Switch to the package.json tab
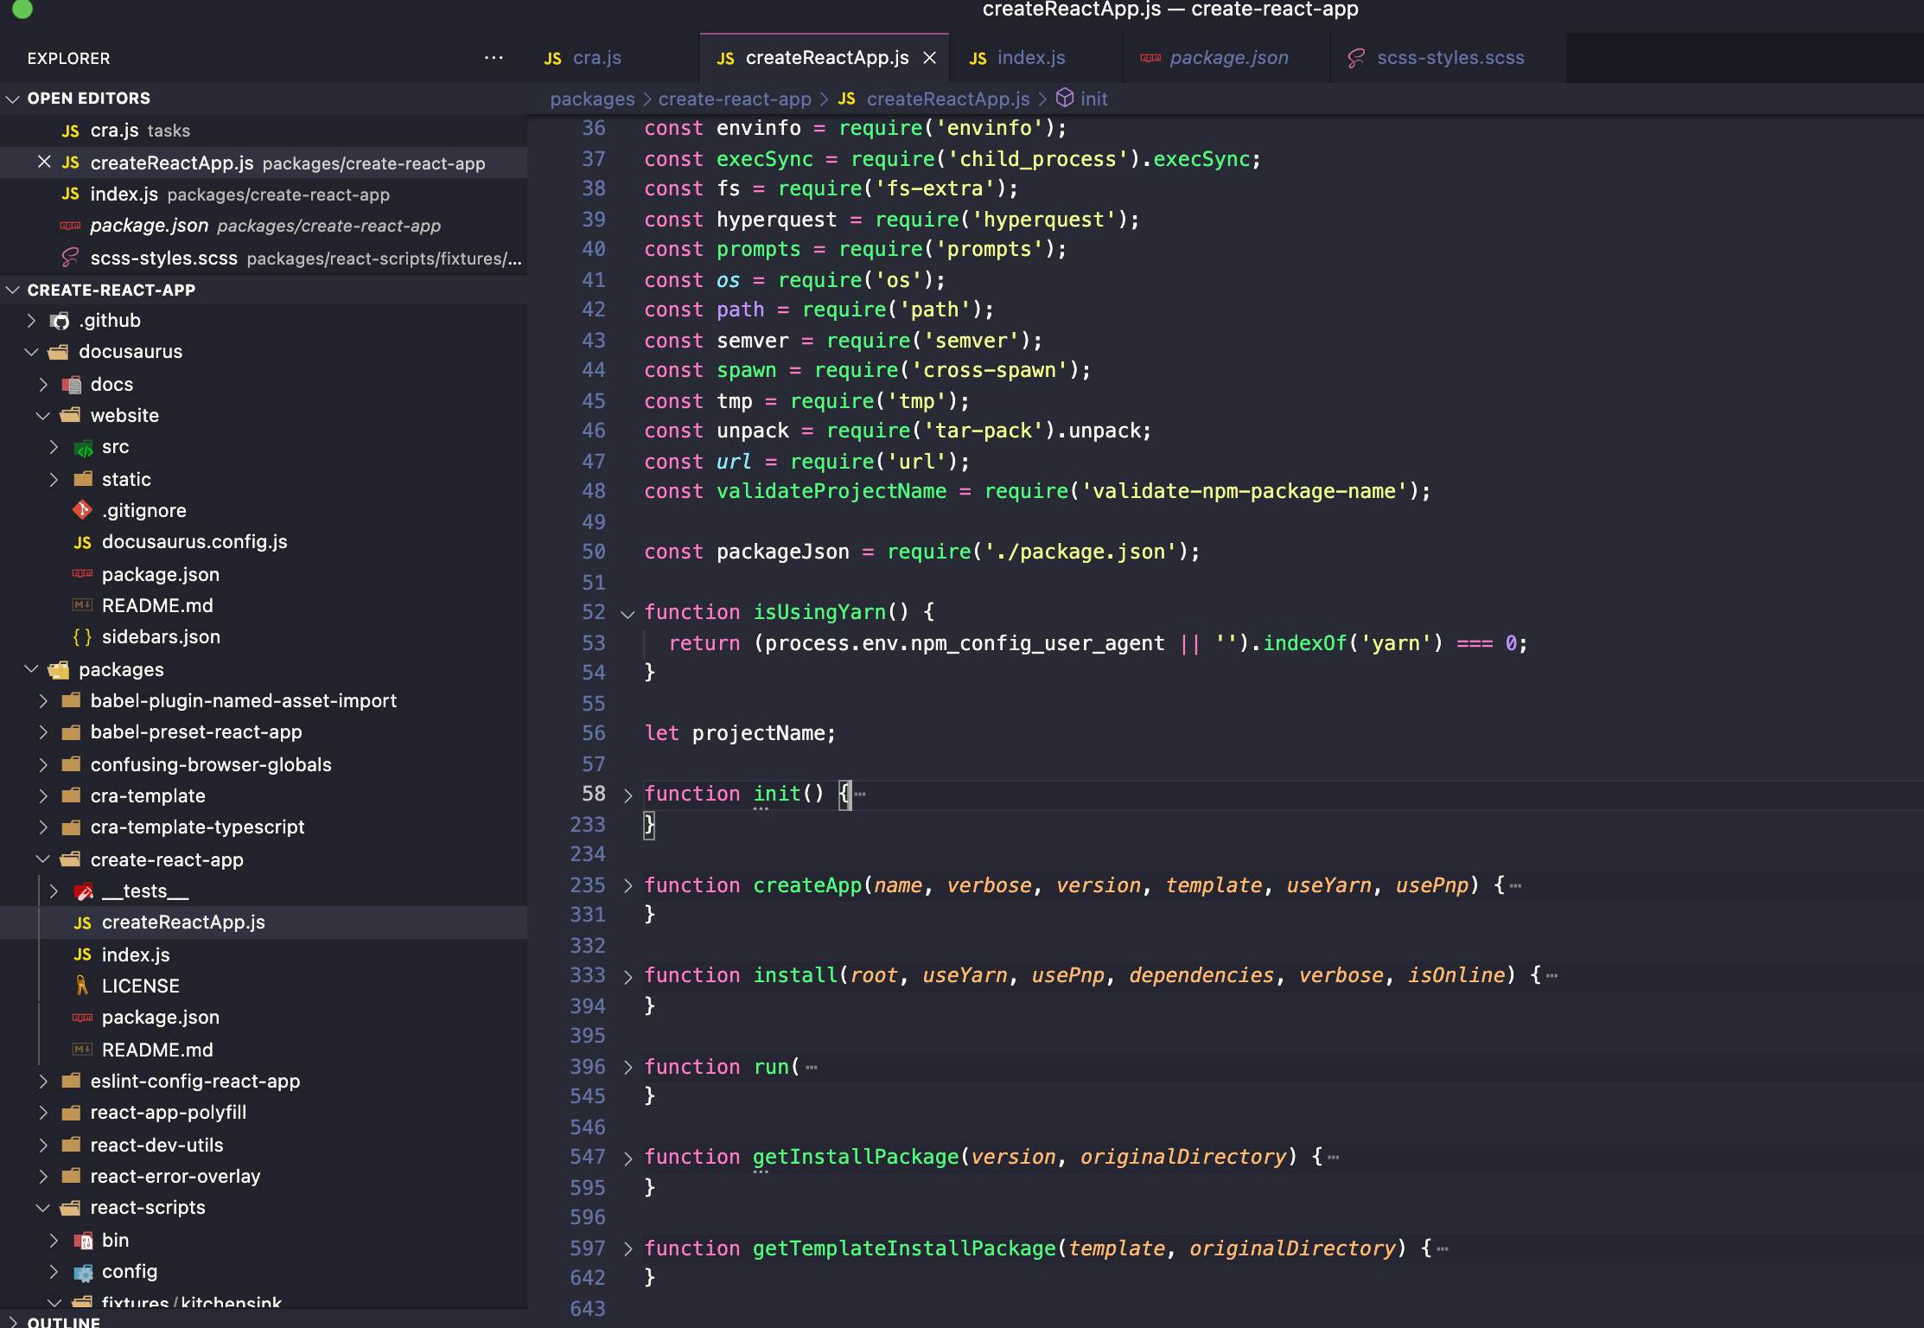The image size is (1924, 1328). 1226,58
